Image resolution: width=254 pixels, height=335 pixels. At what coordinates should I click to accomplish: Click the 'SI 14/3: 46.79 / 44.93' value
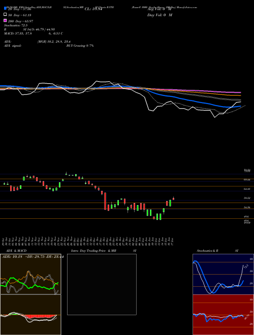[x=39, y=29]
